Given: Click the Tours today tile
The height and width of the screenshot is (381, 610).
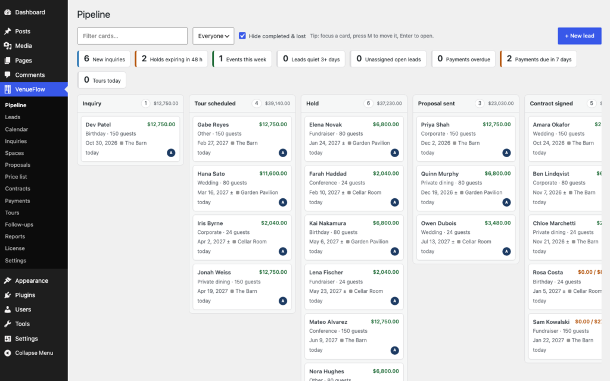Looking at the screenshot, I should [x=102, y=80].
